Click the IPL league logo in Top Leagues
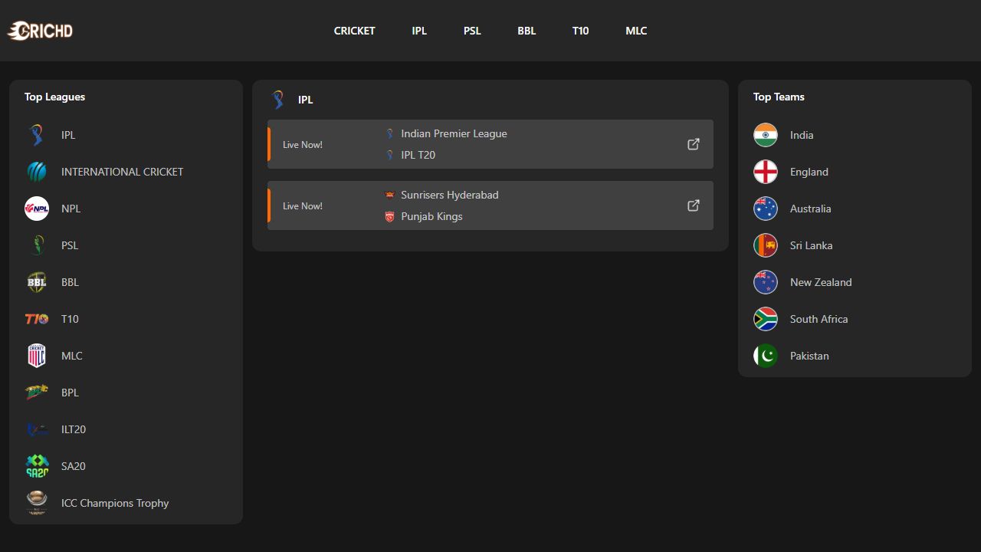This screenshot has height=552, width=981. pyautogui.click(x=37, y=135)
